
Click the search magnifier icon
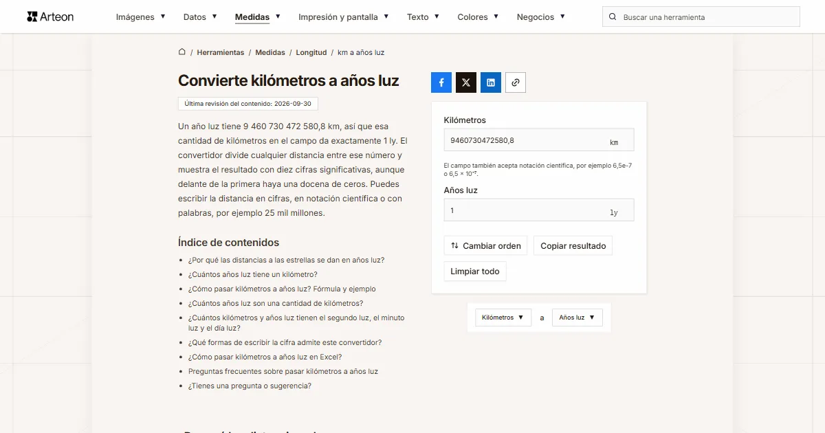point(613,17)
